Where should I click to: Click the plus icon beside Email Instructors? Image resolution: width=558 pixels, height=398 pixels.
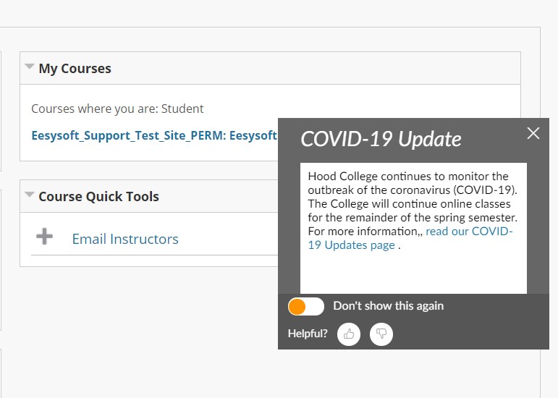point(45,237)
